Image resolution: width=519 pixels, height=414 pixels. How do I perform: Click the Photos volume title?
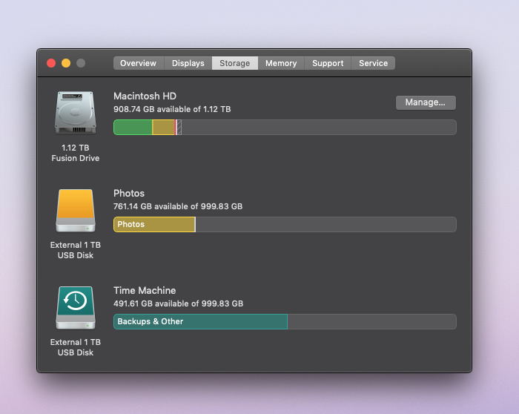pyautogui.click(x=129, y=194)
